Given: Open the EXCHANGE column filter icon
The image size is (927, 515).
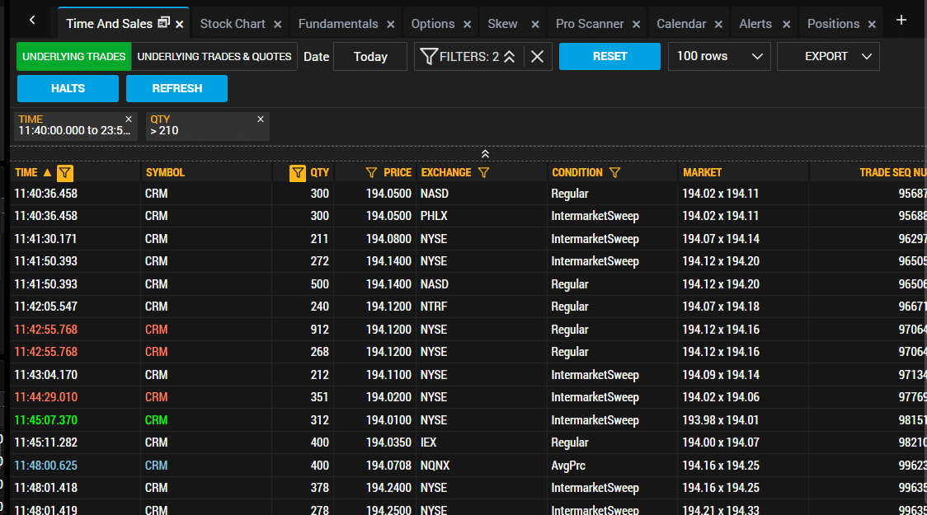Looking at the screenshot, I should pos(483,172).
